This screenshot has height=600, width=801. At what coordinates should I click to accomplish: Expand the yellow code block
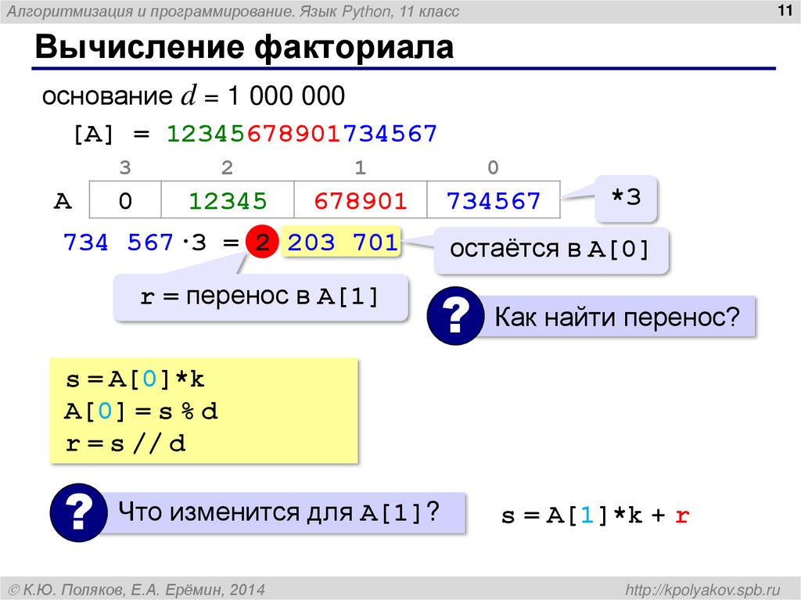pos(203,411)
